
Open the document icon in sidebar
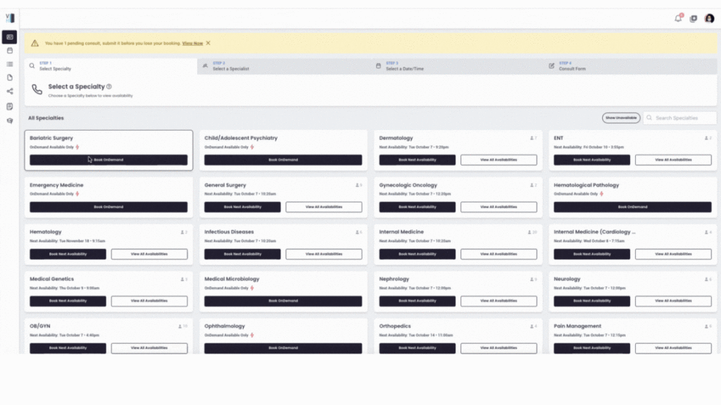point(10,77)
